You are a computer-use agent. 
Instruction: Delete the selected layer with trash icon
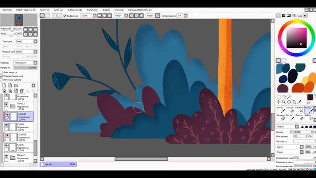point(22,91)
